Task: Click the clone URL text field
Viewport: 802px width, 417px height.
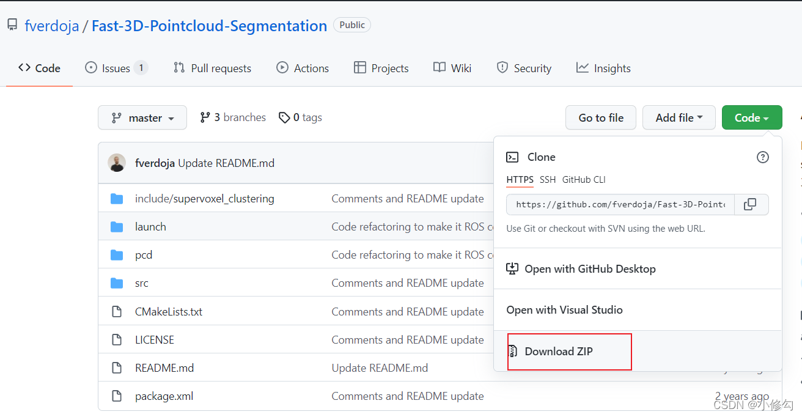Action: (x=620, y=204)
